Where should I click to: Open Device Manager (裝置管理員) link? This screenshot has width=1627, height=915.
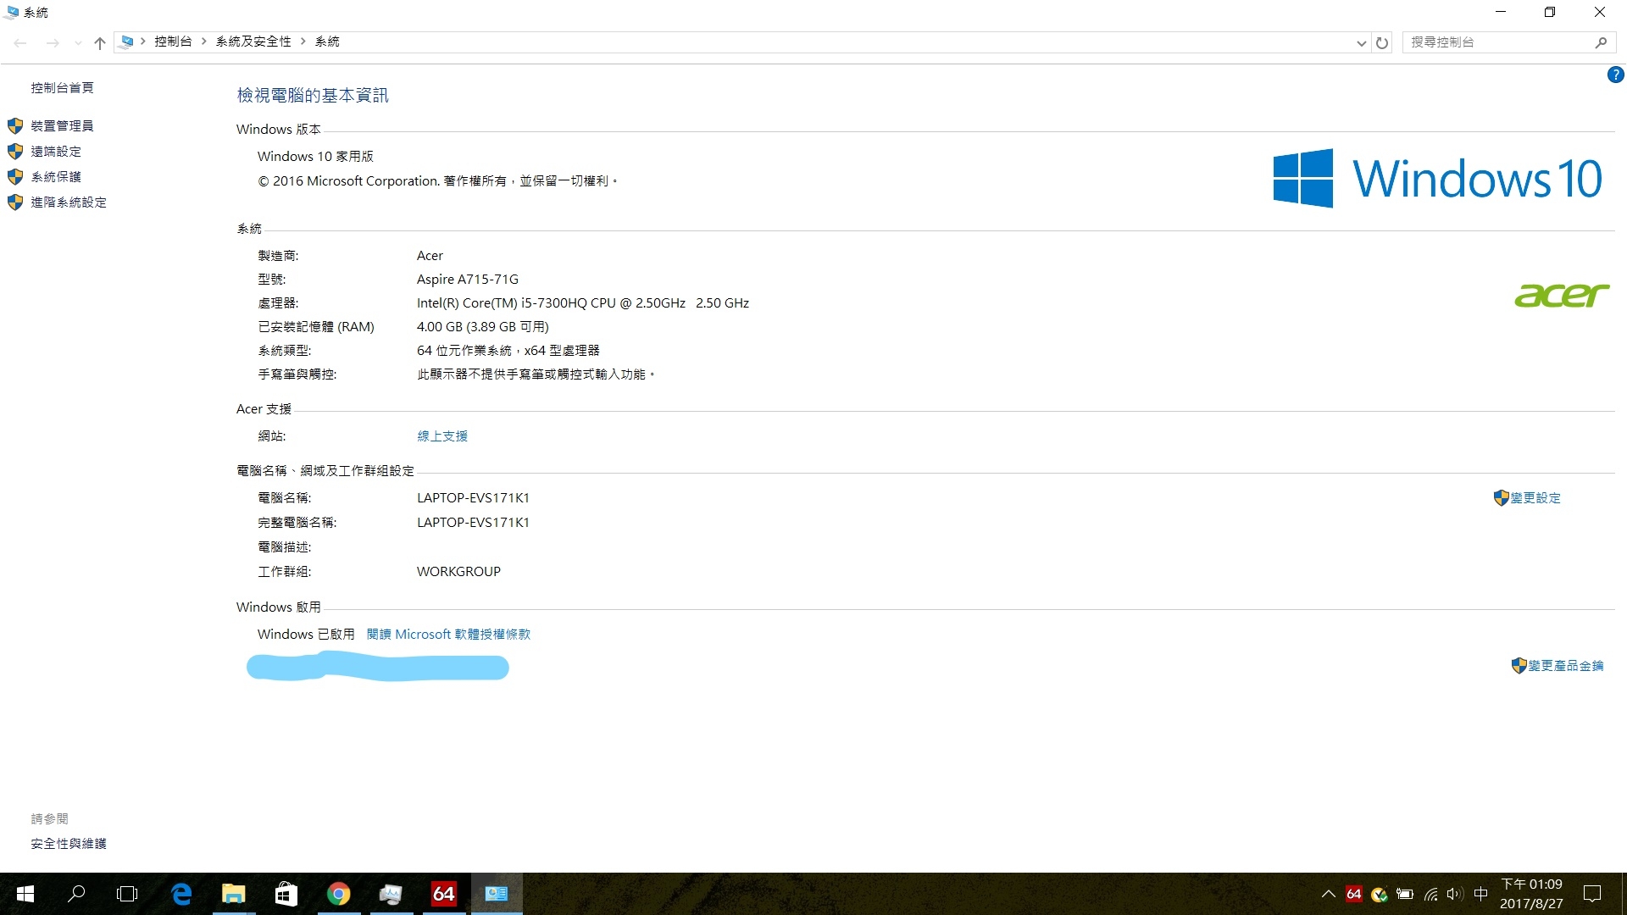(62, 126)
